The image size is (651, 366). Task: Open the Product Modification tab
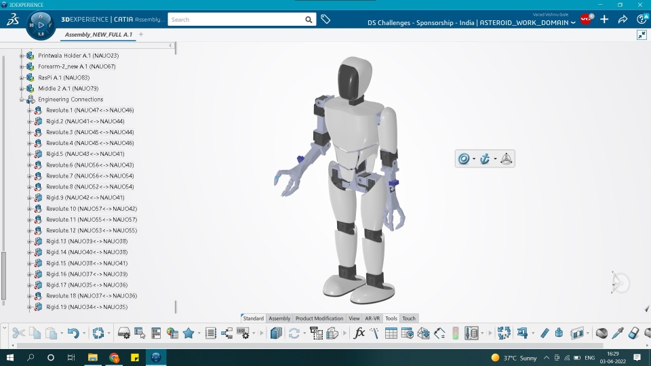(319, 319)
